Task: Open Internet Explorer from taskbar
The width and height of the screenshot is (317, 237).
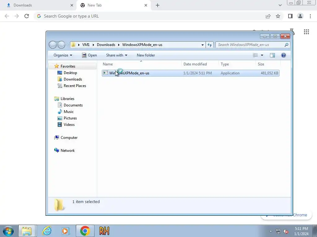Action: point(47,231)
